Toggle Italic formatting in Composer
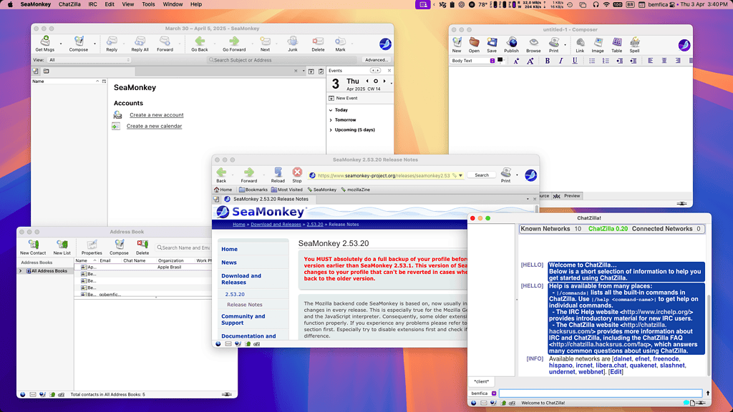 pos(561,61)
